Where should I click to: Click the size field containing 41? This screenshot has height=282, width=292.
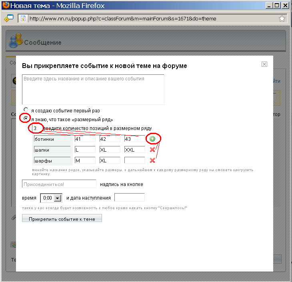(85, 139)
